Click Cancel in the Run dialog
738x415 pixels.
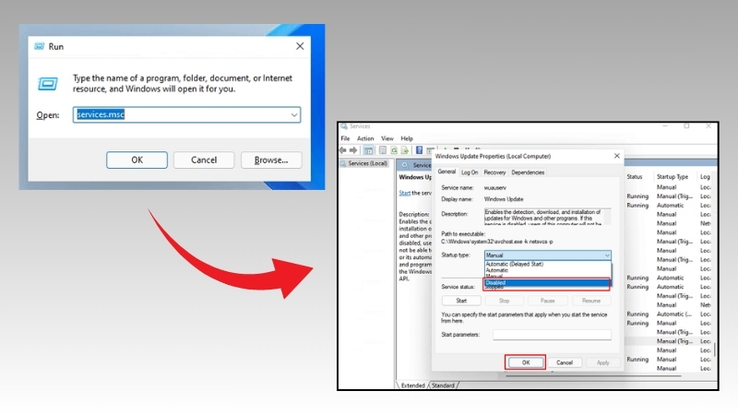pos(204,160)
